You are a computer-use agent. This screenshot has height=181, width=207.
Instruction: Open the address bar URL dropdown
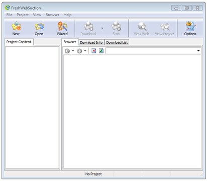click(198, 51)
